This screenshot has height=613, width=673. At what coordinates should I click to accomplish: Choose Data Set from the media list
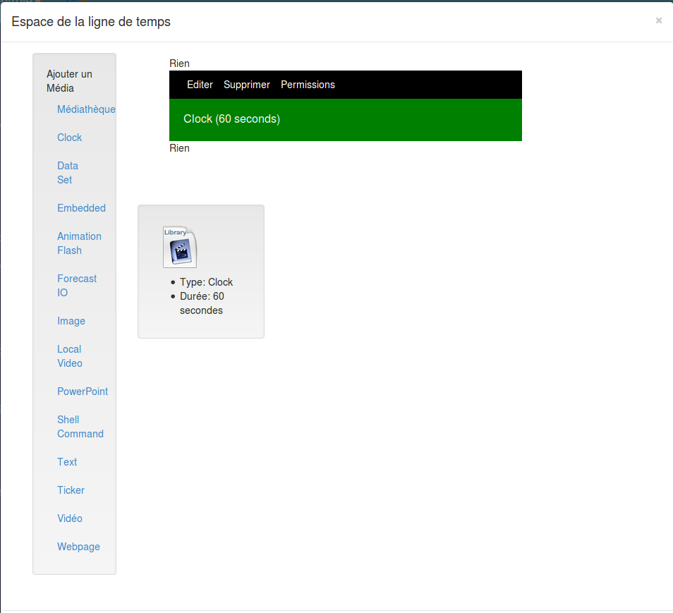(x=68, y=173)
